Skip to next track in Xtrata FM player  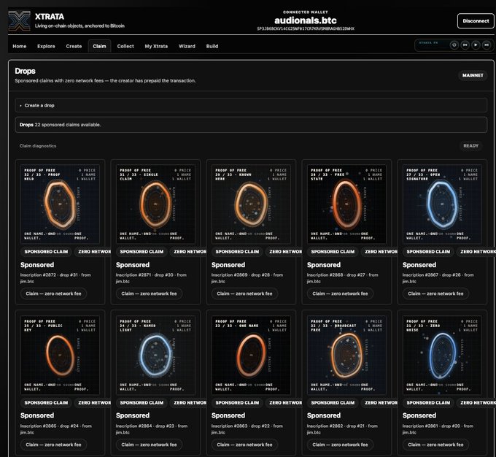point(487,45)
